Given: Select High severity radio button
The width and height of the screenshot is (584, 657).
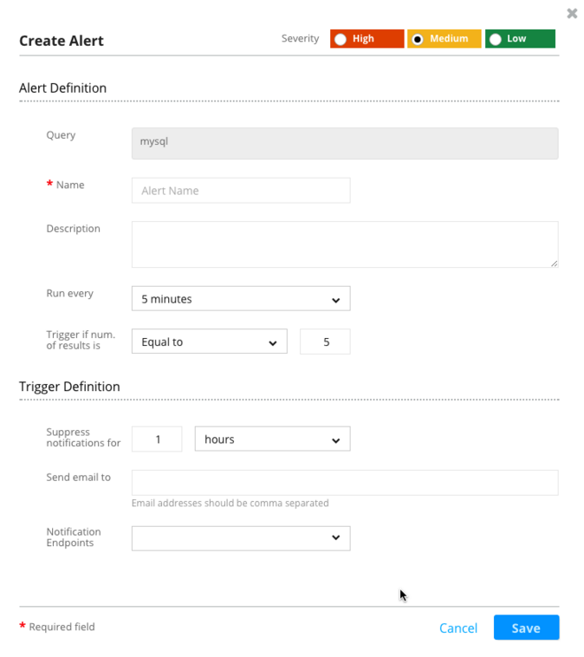Looking at the screenshot, I should tap(341, 39).
